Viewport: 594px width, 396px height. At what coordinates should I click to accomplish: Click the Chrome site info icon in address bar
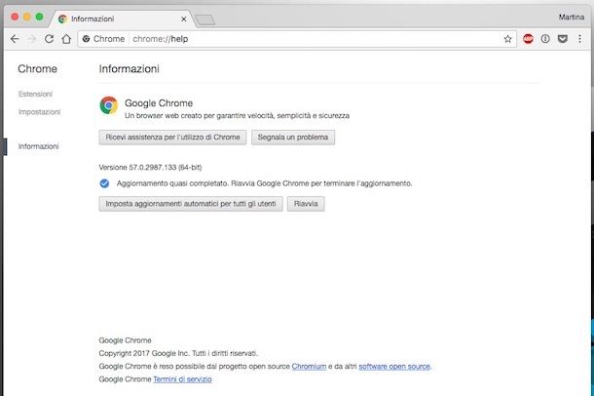86,39
